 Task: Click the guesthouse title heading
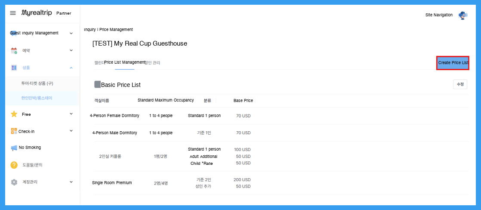[139, 43]
